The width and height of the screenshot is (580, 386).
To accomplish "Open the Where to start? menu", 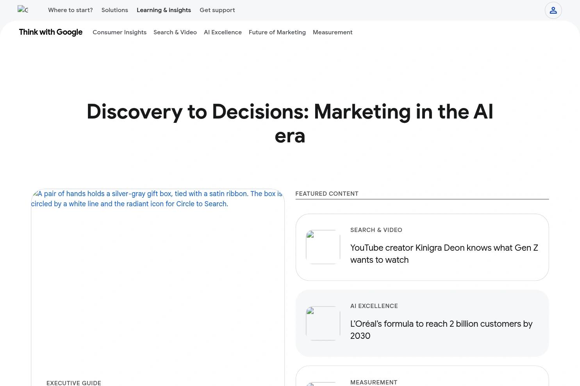I will [x=70, y=10].
